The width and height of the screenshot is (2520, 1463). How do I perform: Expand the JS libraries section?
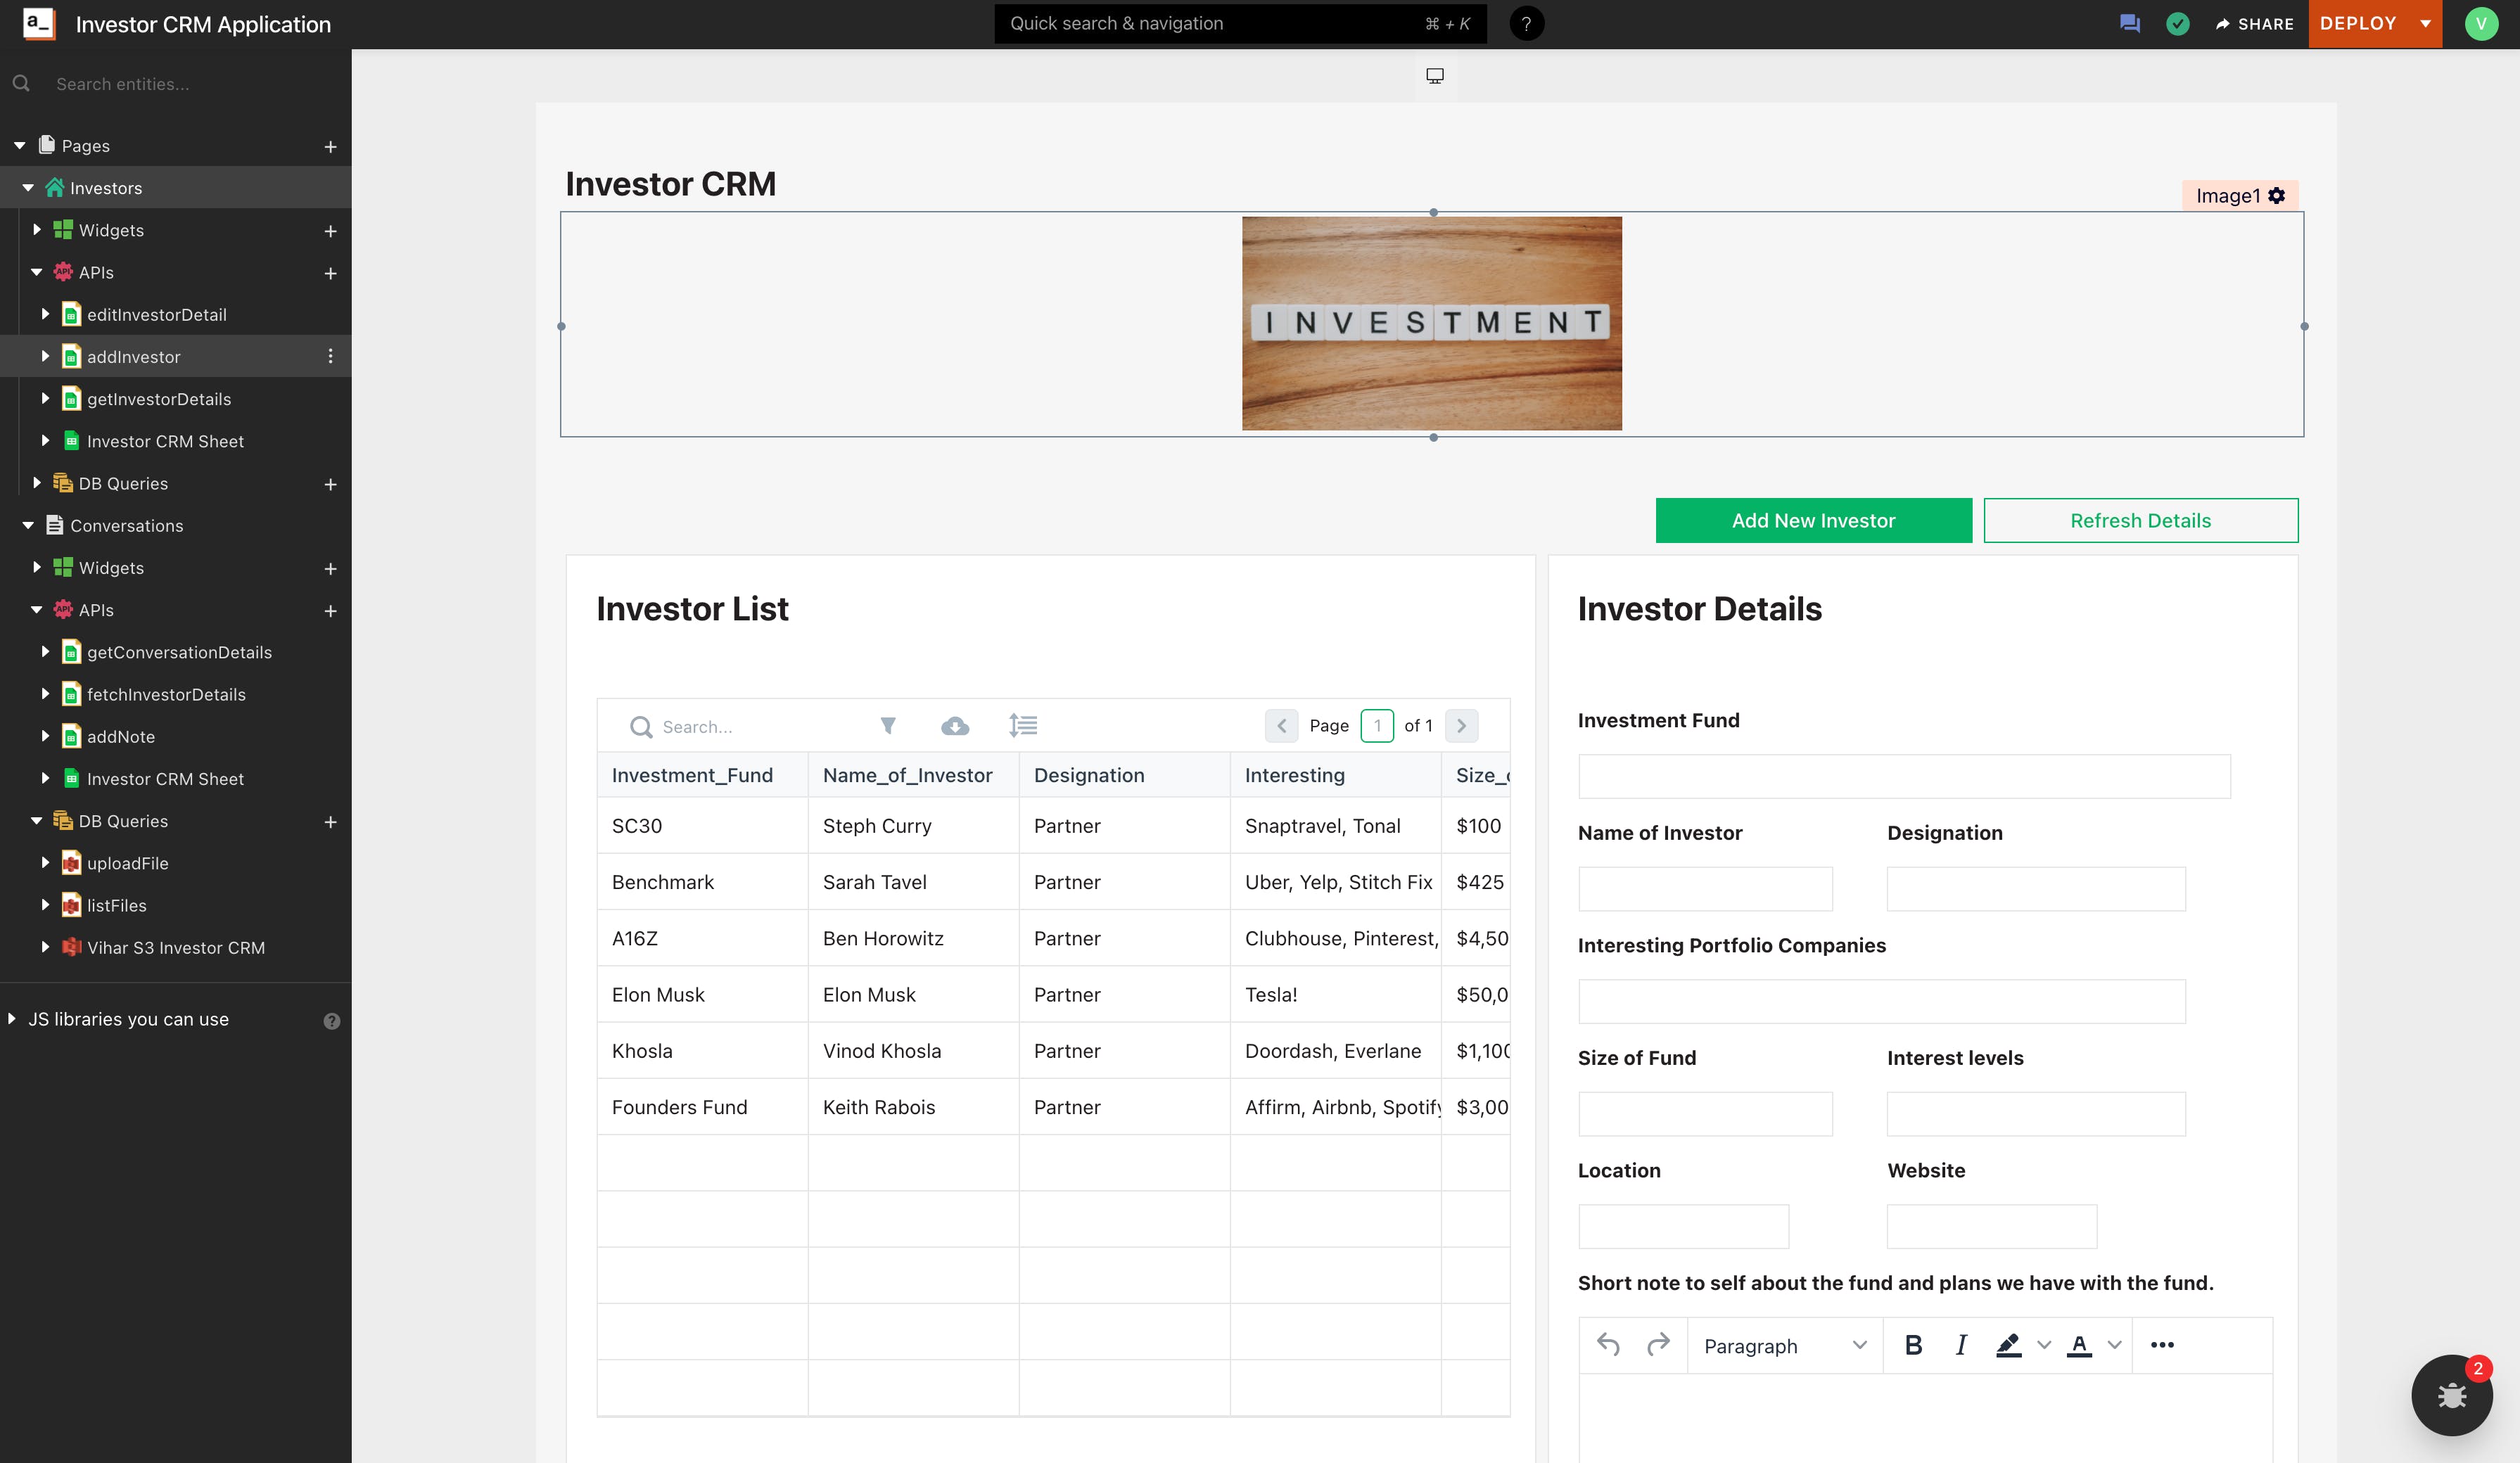click(12, 1019)
